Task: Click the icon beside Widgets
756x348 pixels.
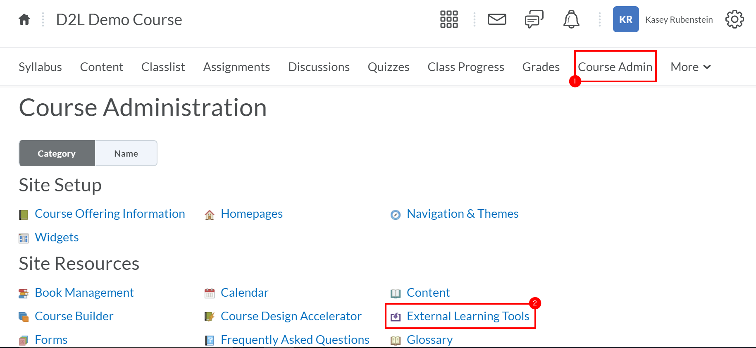Action: point(24,238)
